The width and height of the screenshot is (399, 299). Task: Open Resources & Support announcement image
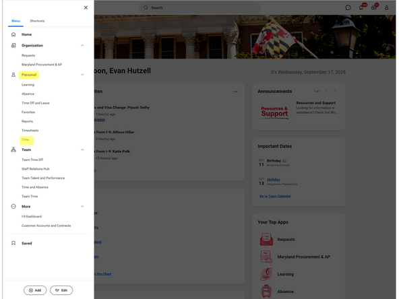tap(274, 112)
